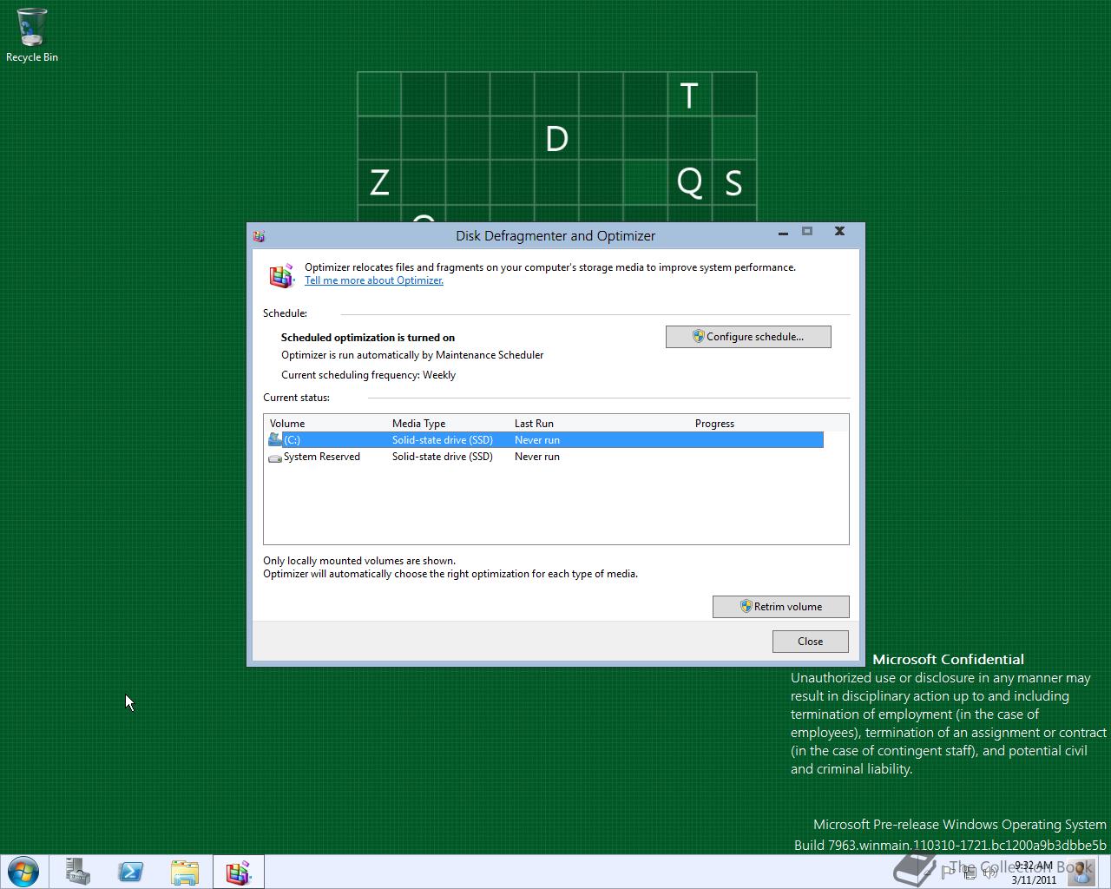
Task: Click the user tile on the taskbar
Action: (1082, 872)
